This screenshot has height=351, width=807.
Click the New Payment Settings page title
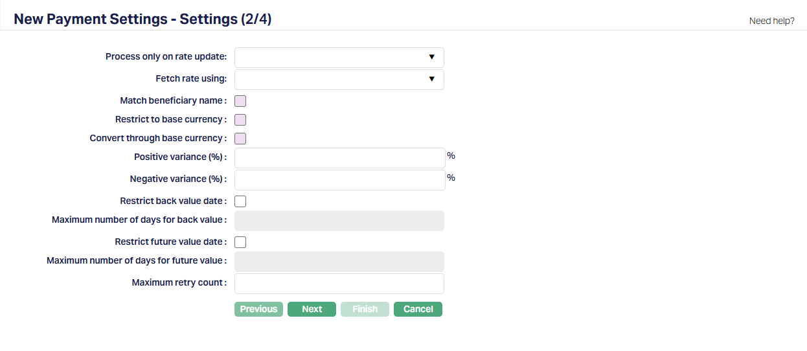(x=142, y=19)
